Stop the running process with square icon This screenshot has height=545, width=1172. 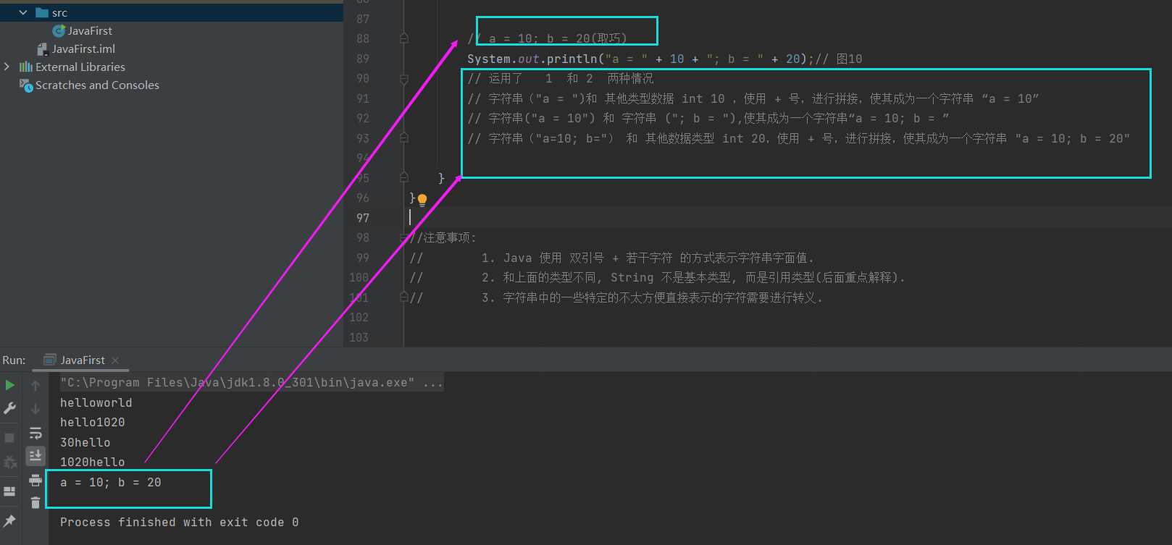click(x=10, y=437)
